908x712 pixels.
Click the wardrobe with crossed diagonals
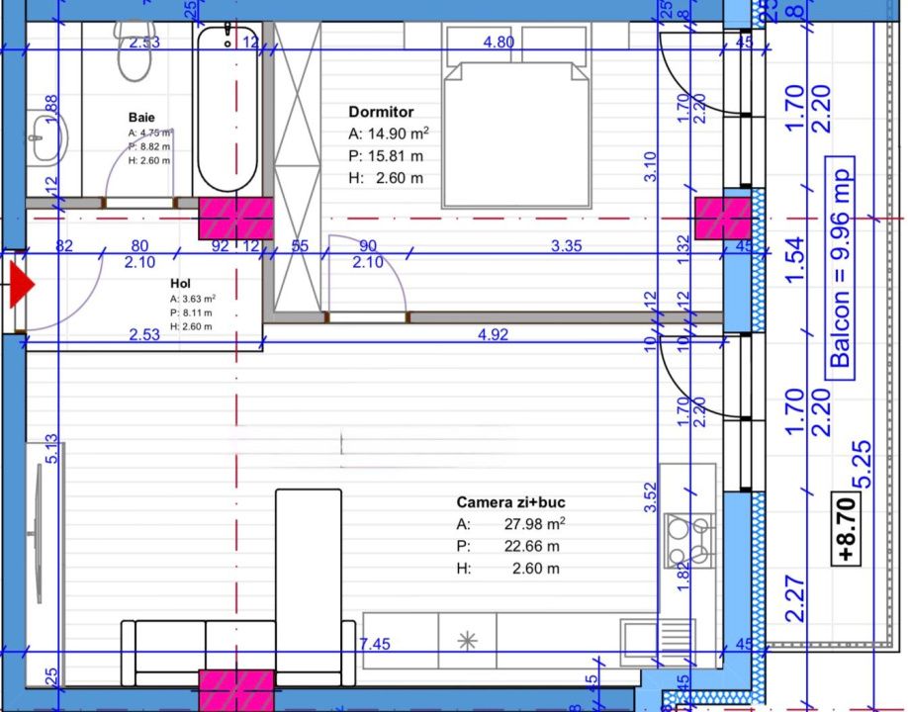point(297,168)
